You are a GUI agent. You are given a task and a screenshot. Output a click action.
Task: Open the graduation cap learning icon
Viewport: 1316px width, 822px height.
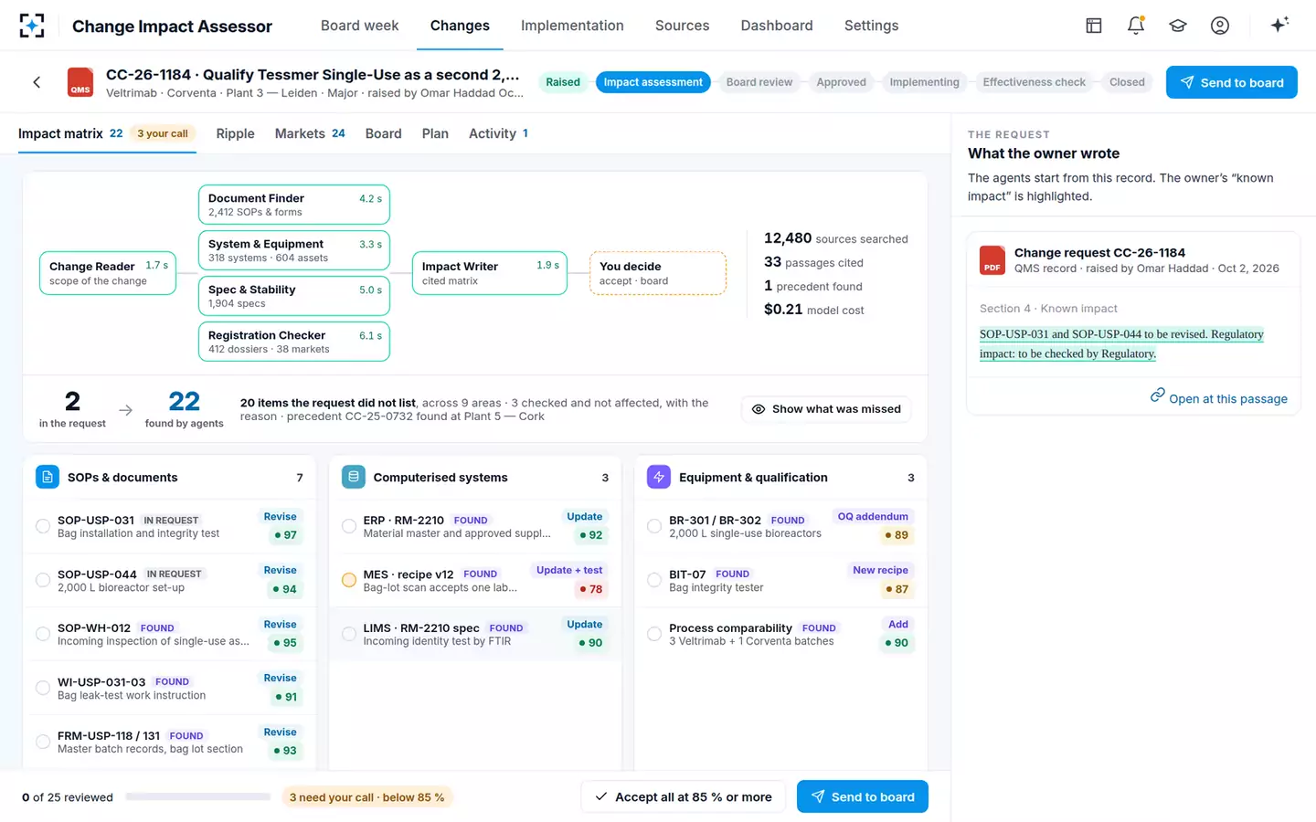pos(1178,26)
